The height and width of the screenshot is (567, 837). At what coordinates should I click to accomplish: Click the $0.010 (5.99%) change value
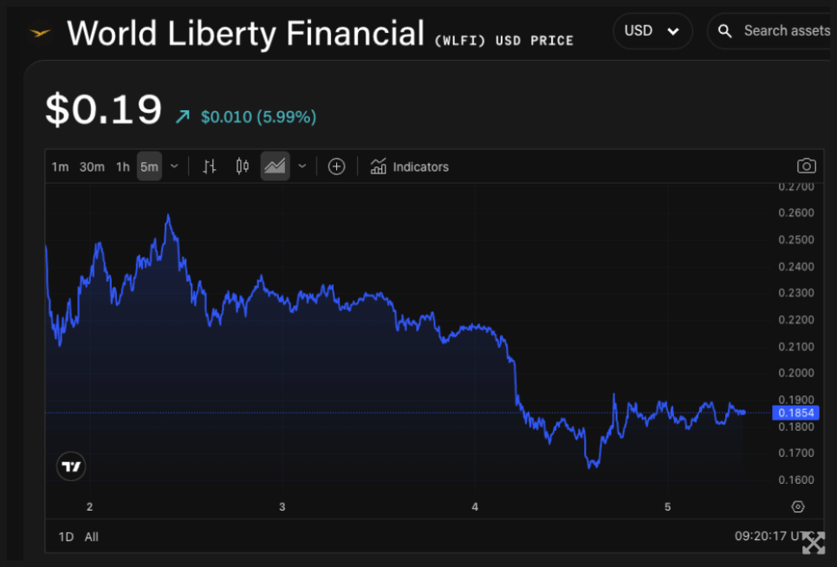258,117
